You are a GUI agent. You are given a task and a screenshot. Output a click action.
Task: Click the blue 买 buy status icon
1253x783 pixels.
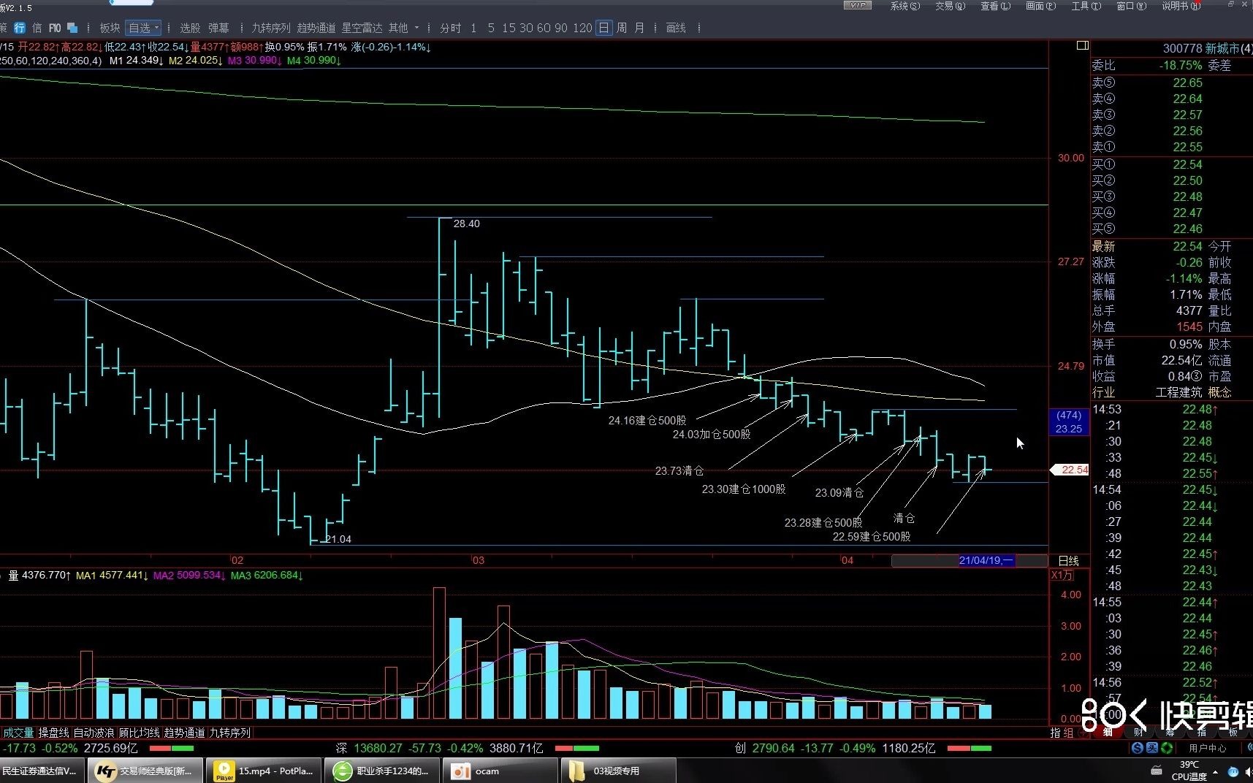pos(1152,748)
